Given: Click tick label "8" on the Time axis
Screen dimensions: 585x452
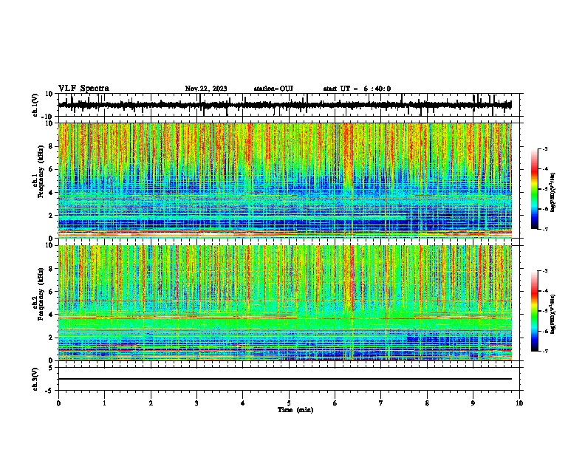Looking at the screenshot, I should coord(427,403).
